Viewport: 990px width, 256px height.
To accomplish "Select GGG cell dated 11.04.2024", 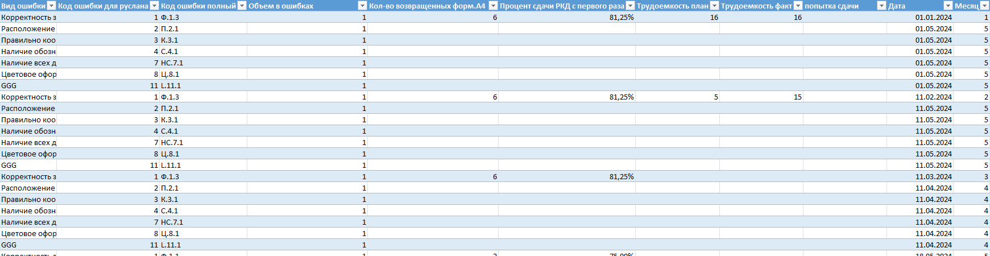I will point(28,245).
